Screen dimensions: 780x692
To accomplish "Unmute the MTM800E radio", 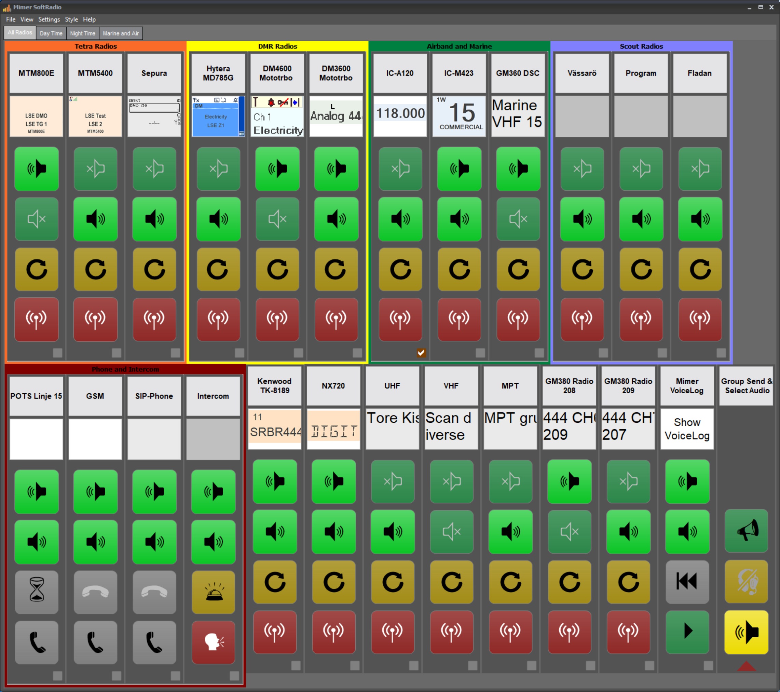I will 37,219.
